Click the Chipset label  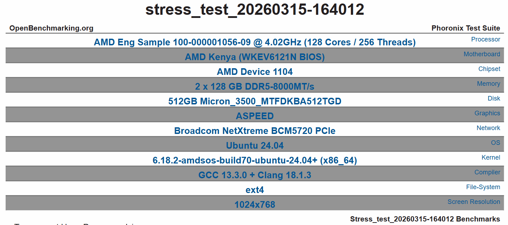pos(489,69)
